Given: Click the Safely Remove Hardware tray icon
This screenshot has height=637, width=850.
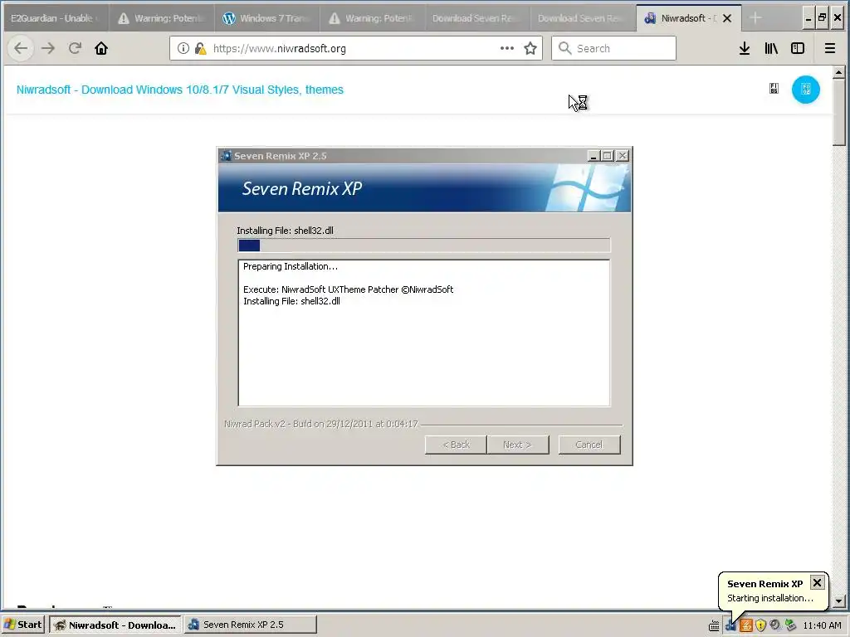Looking at the screenshot, I should tap(790, 625).
